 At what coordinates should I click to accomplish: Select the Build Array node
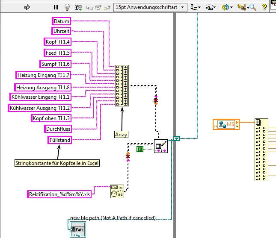(x=122, y=86)
